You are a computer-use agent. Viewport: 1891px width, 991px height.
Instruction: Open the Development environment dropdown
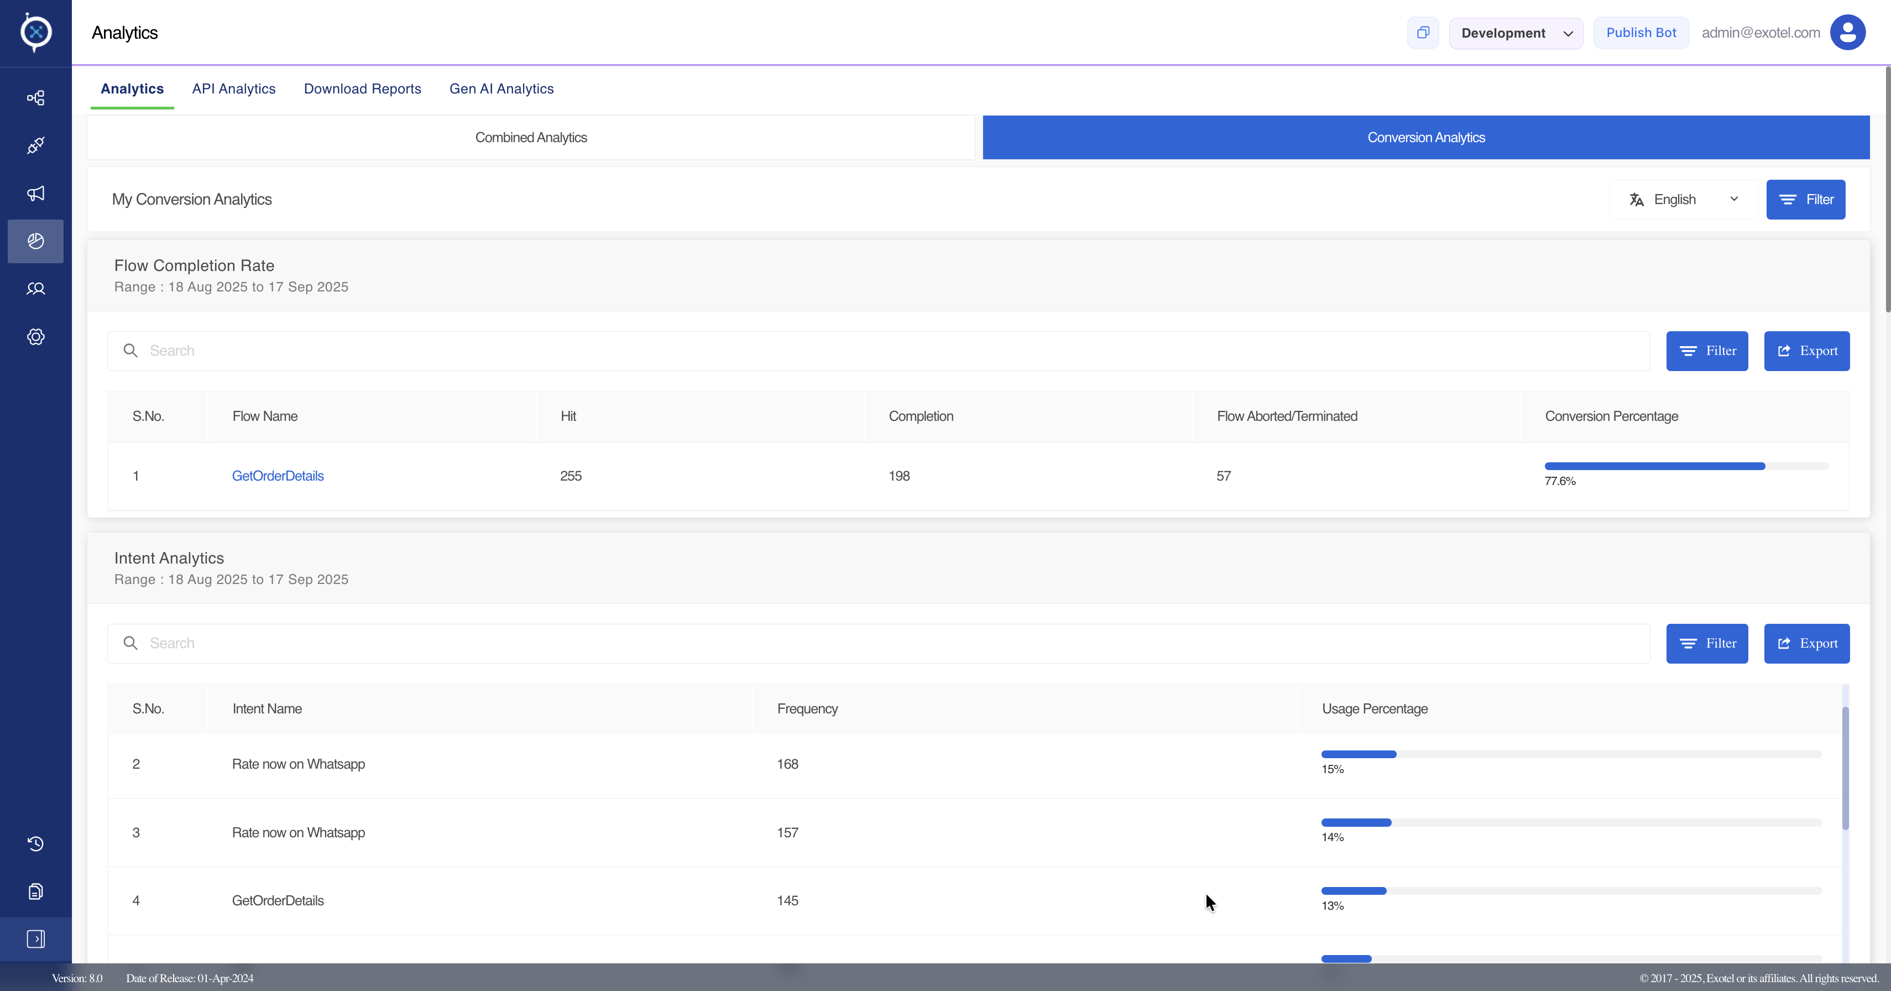[1515, 33]
